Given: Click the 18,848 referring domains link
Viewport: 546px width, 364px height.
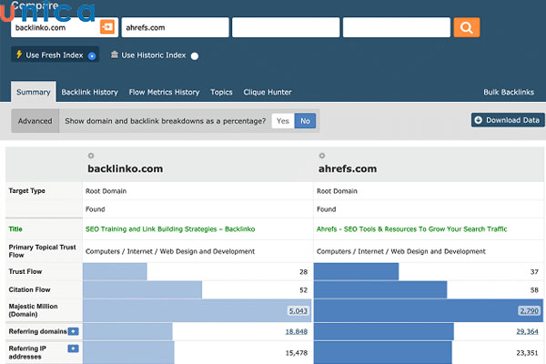Looking at the screenshot, I should 297,331.
